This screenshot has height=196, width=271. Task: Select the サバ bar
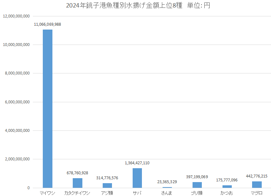137,178
